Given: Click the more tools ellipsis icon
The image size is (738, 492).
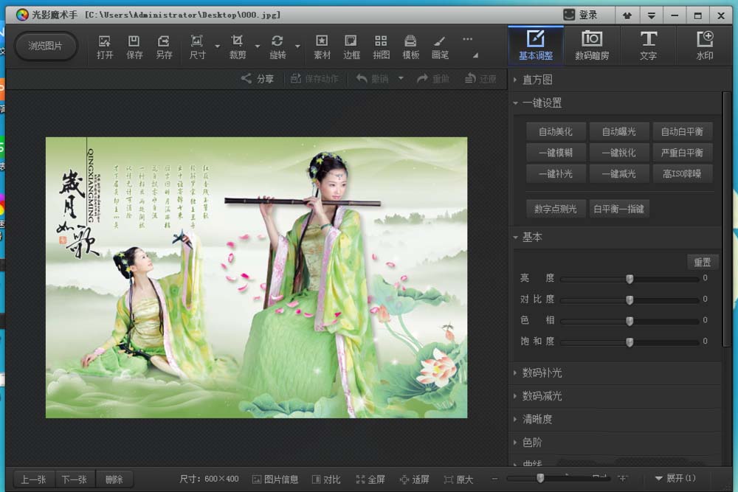Looking at the screenshot, I should (x=467, y=40).
